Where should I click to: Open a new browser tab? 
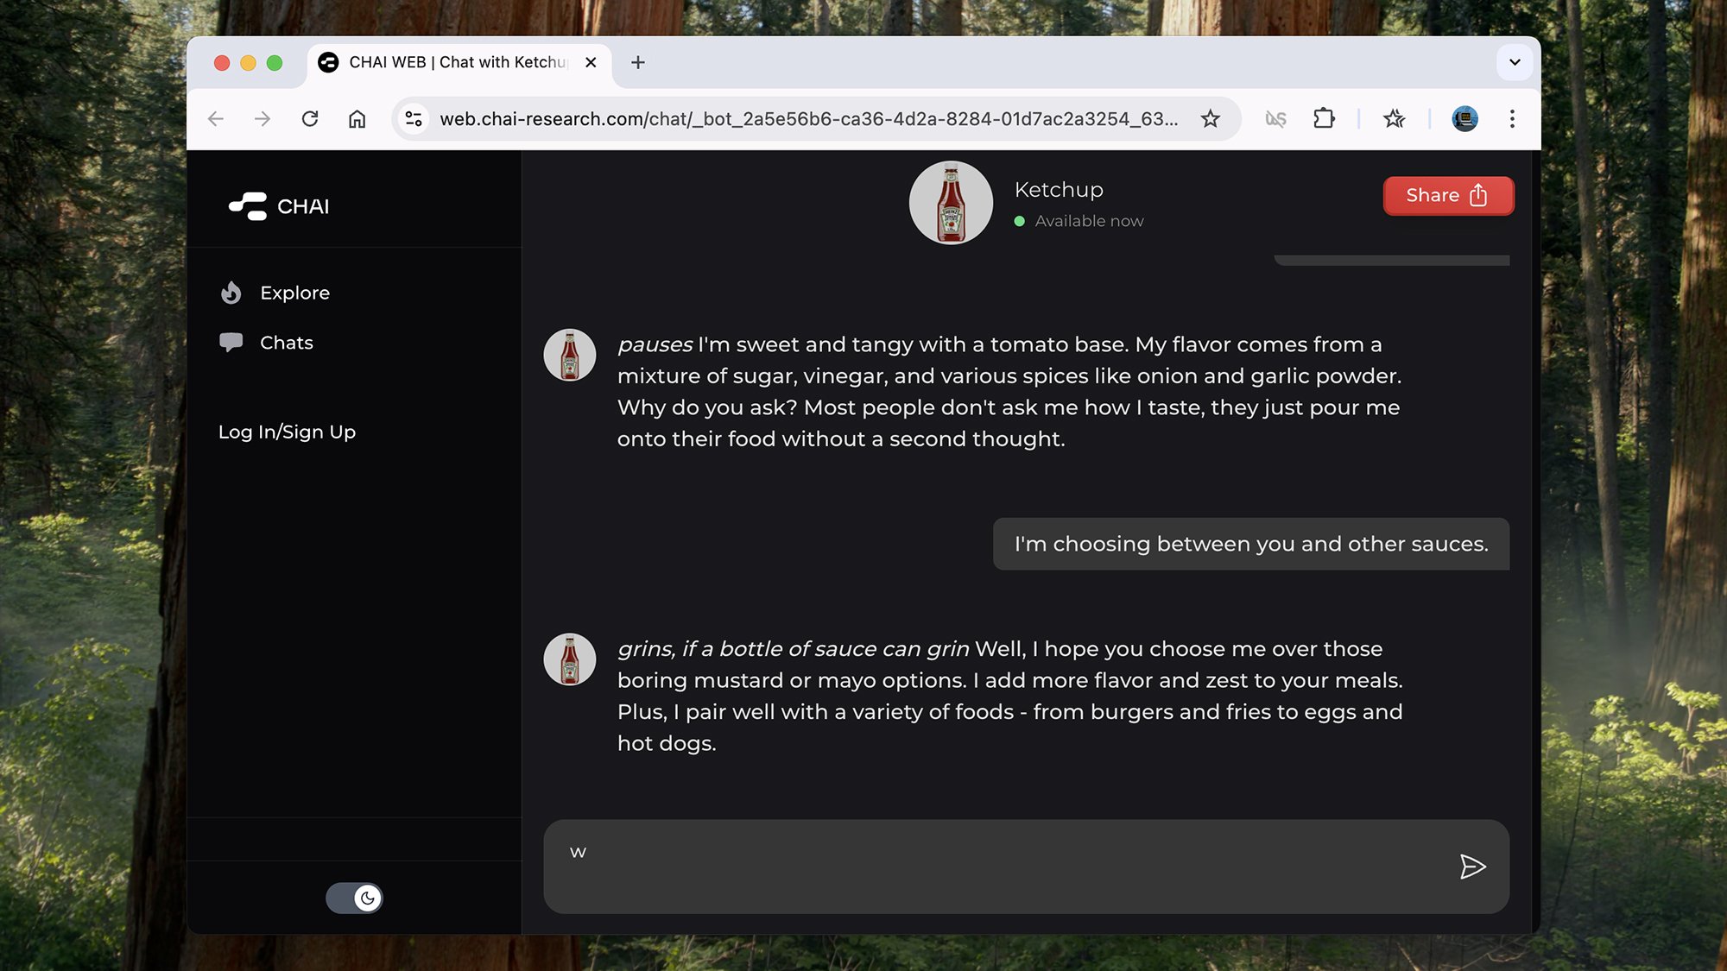638,63
